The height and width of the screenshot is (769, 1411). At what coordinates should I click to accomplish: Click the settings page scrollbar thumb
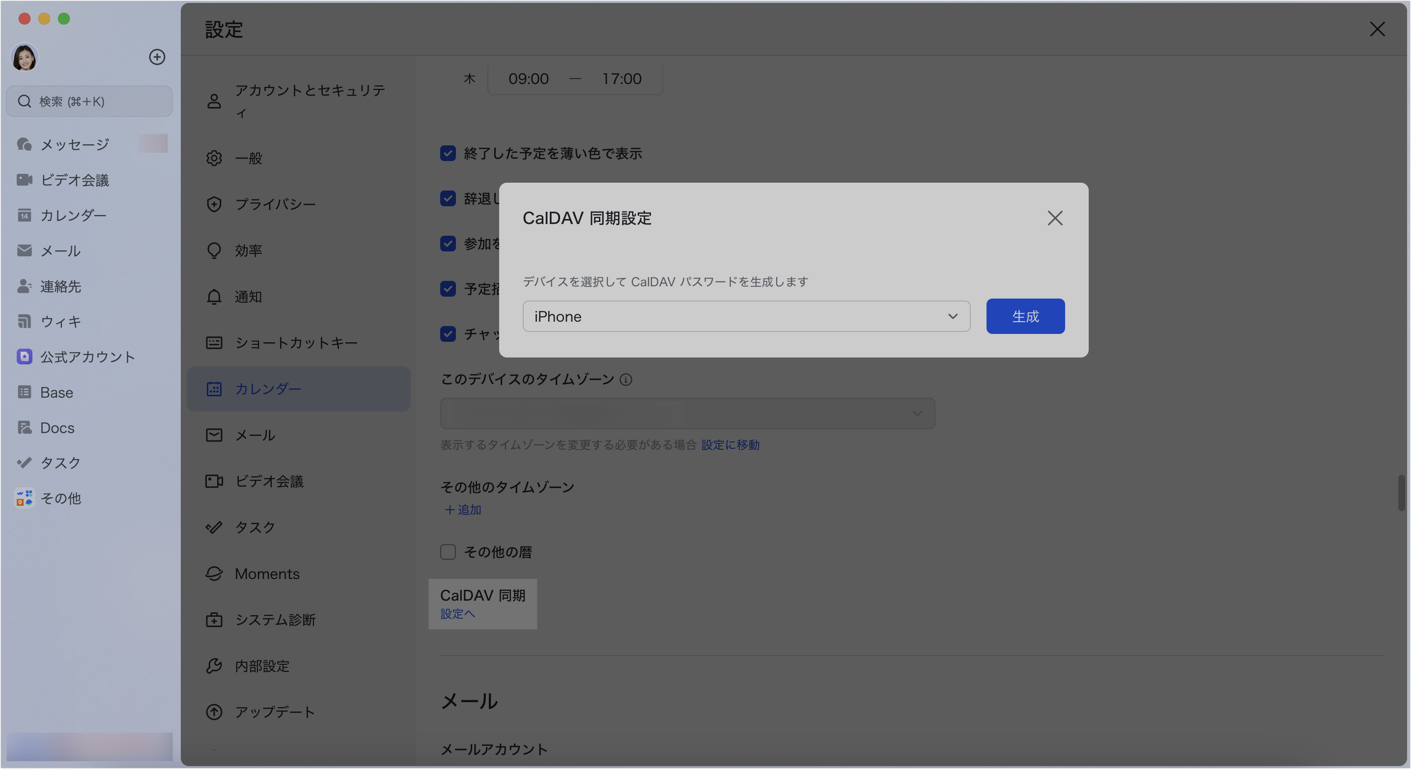(x=1401, y=493)
